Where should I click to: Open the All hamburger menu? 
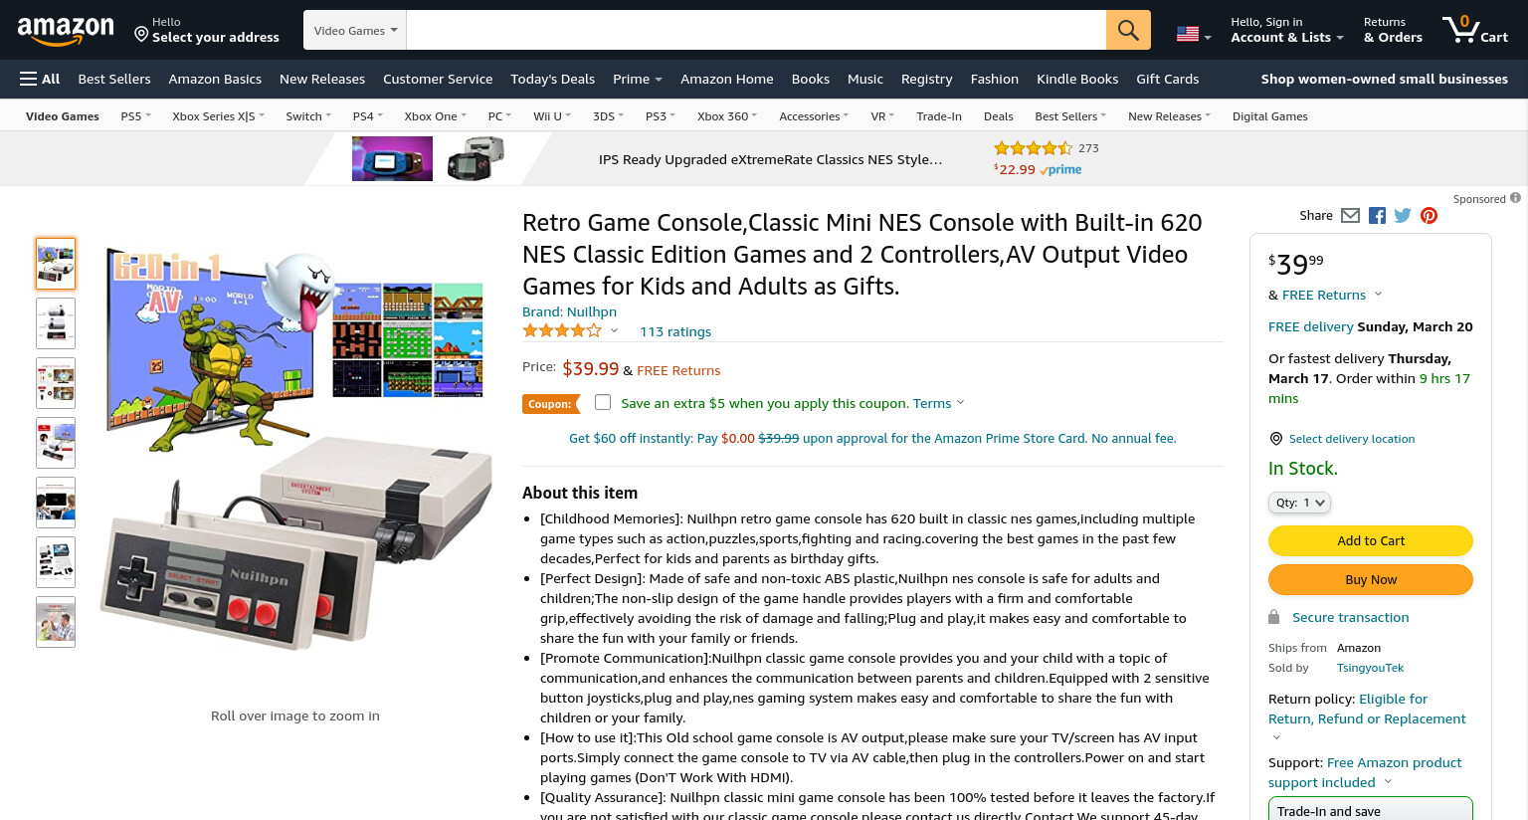point(40,79)
